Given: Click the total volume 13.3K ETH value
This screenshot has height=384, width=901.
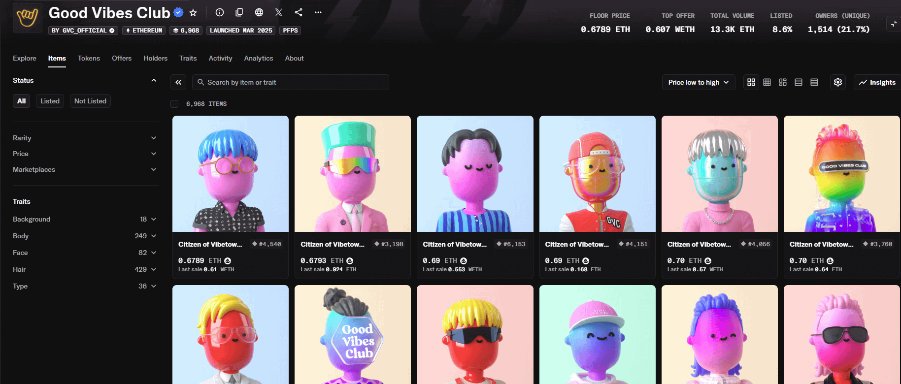Looking at the screenshot, I should pos(733,30).
